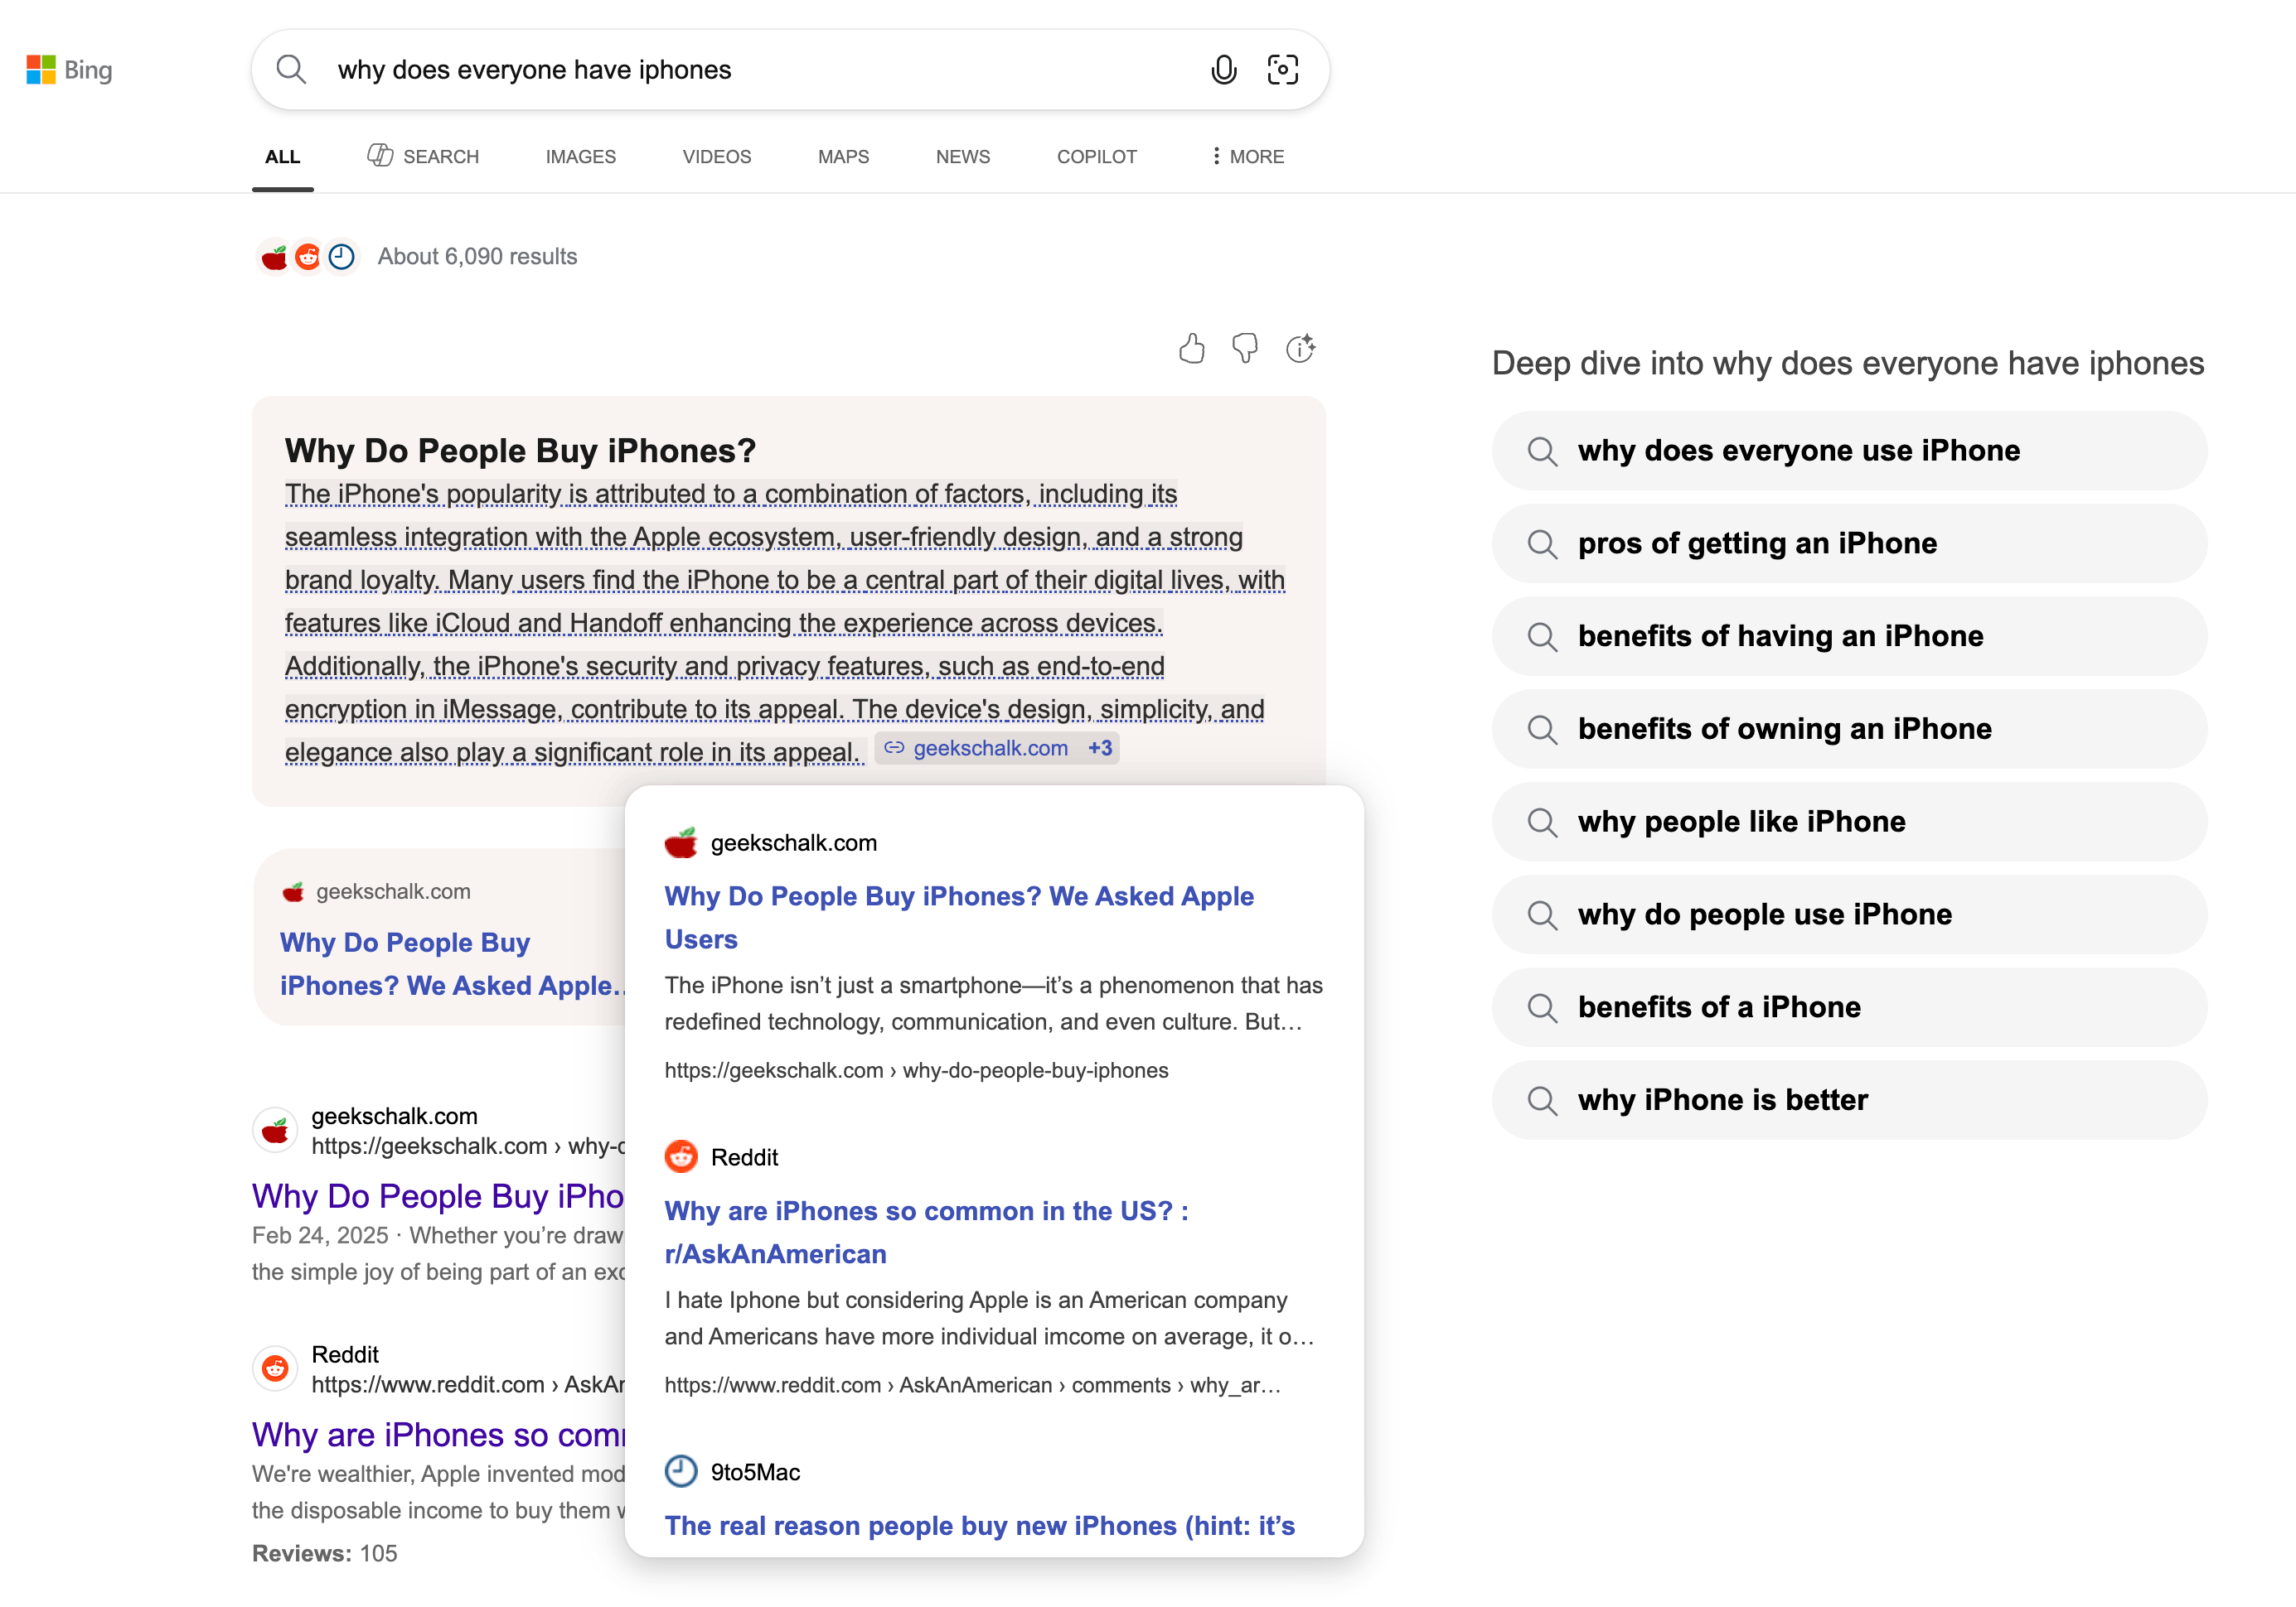Click Reddit favicon in popup card
This screenshot has height=1607, width=2296.
click(681, 1156)
